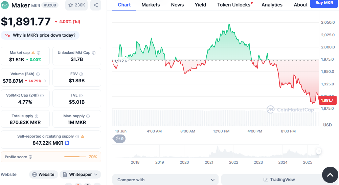Screen dimensions: 339x185
Task: Open Self-reported circulating supply info icon
Action: [77, 137]
